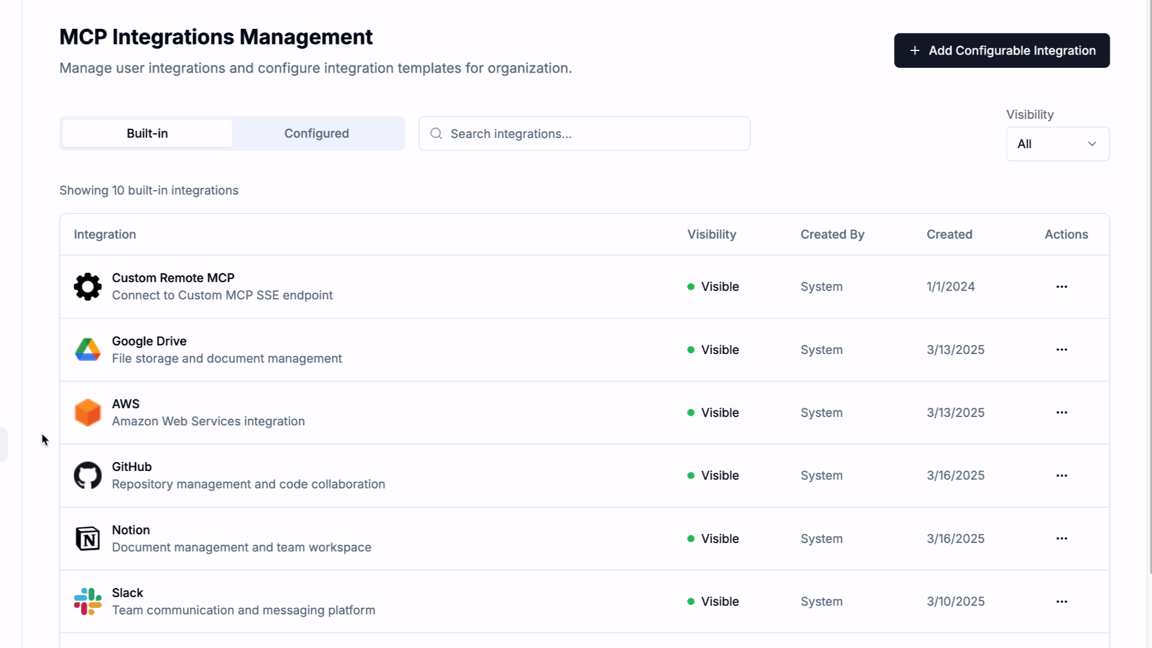Switch to the Configured tab
Image resolution: width=1152 pixels, height=648 pixels.
[316, 133]
